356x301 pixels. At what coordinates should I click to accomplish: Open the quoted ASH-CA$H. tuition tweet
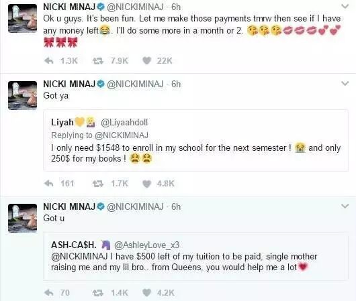pos(195,256)
